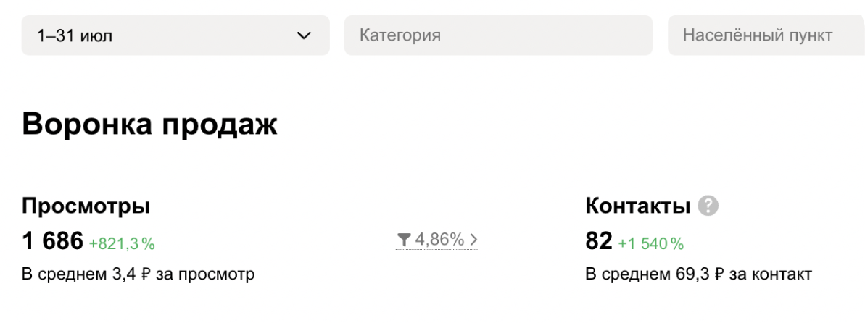Click the funnel icon beside 4,86%

pos(404,240)
